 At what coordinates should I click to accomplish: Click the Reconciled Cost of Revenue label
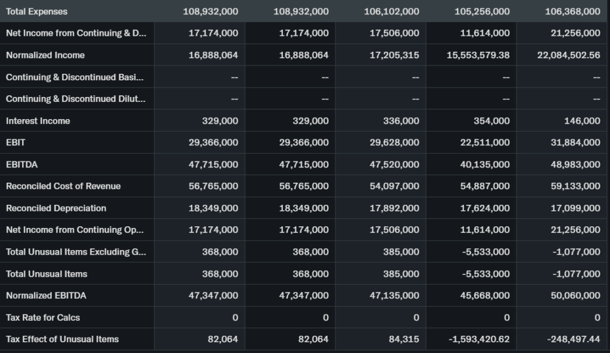[x=63, y=186]
